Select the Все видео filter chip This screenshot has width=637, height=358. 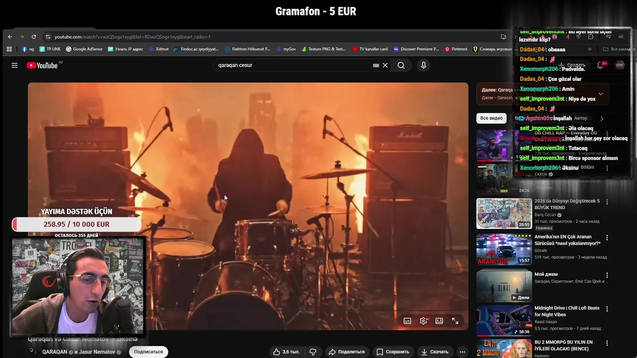click(x=491, y=118)
